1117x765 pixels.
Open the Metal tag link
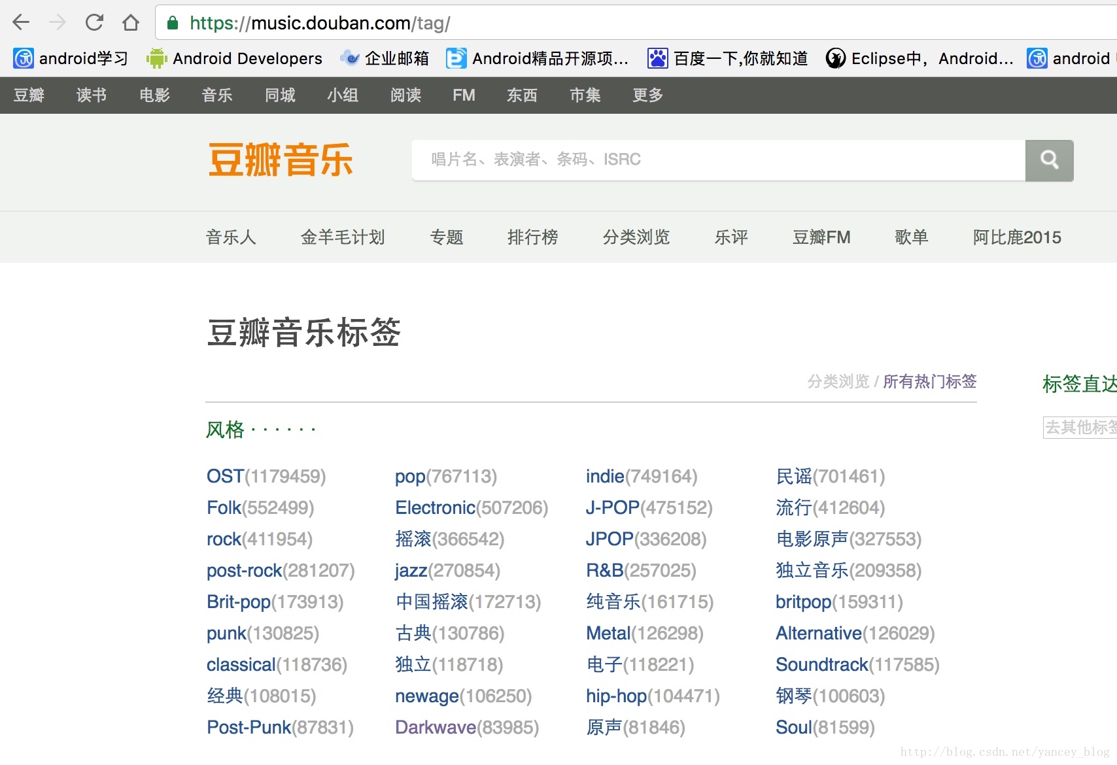tap(608, 633)
